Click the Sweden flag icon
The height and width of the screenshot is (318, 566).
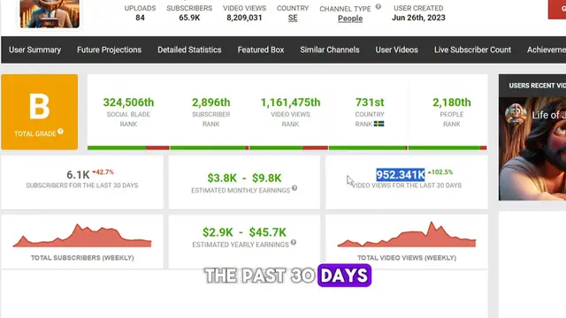pyautogui.click(x=379, y=124)
